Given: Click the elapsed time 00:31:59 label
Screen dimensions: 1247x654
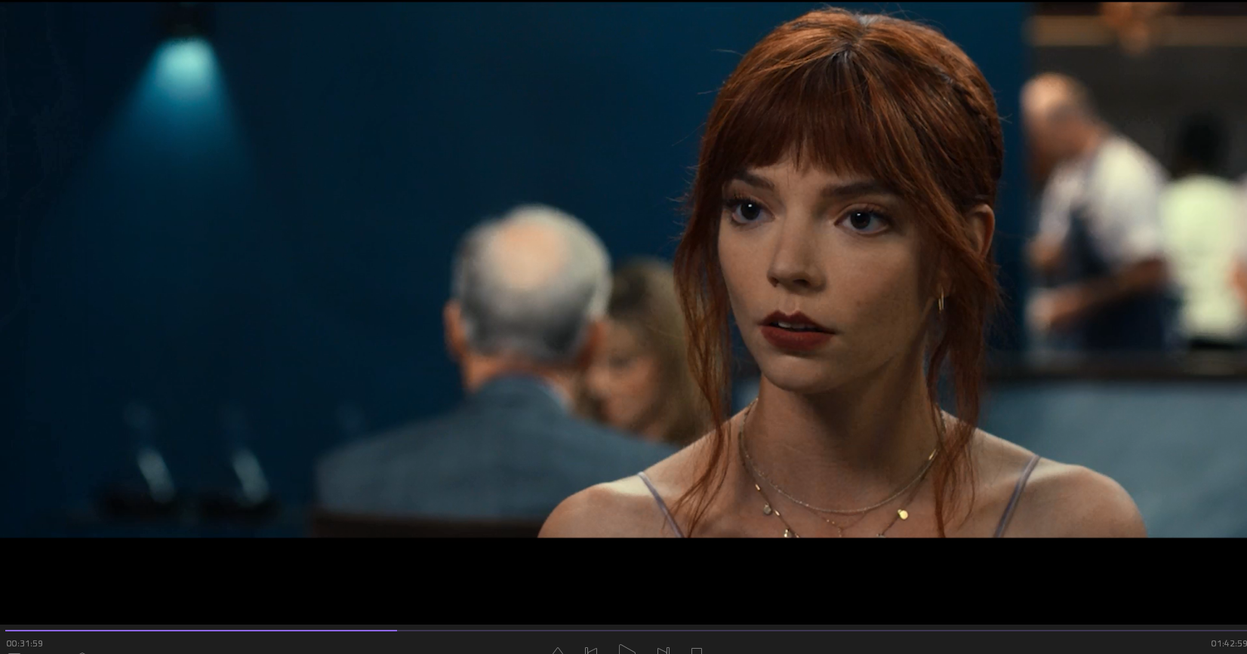Looking at the screenshot, I should pos(25,643).
